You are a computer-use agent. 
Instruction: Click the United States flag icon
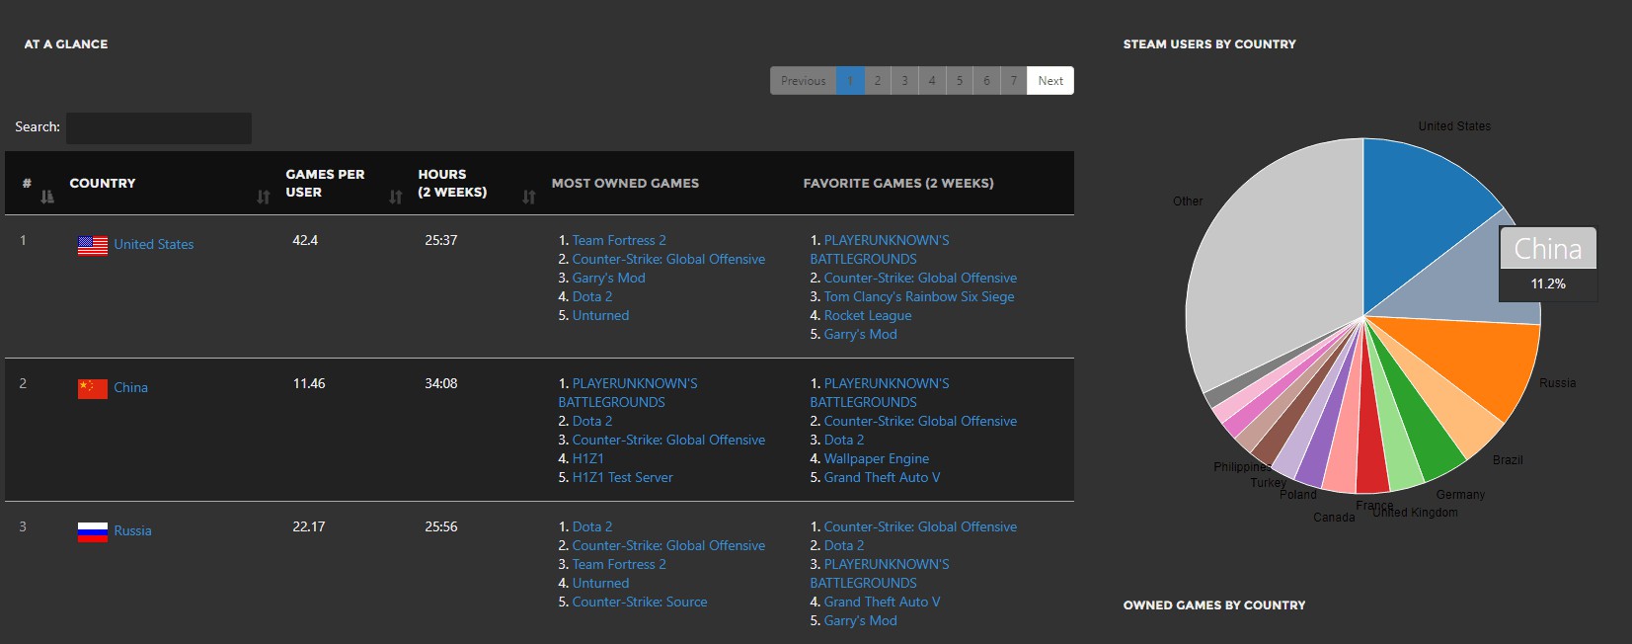[x=92, y=246]
